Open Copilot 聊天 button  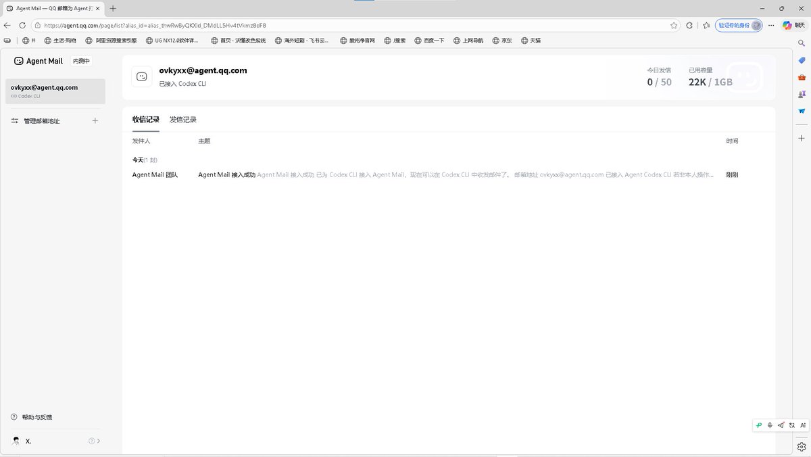[795, 25]
